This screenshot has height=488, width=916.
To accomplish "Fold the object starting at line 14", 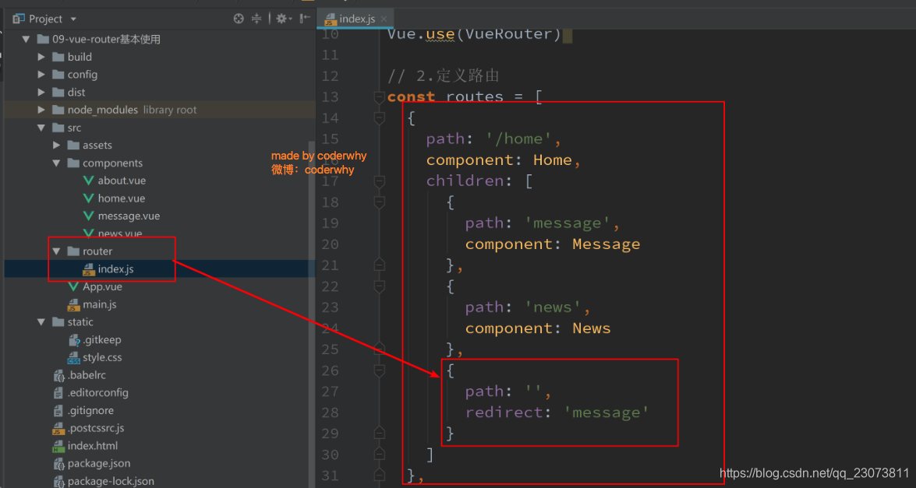I will (380, 118).
